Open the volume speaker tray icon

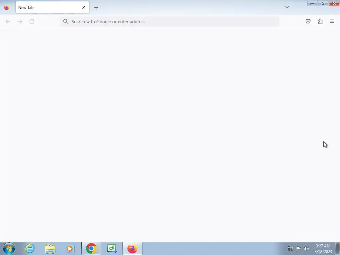[306, 249]
